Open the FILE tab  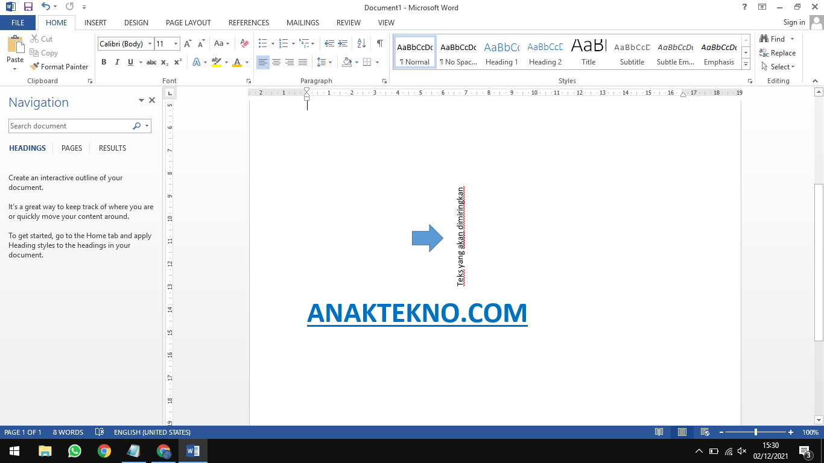point(18,23)
